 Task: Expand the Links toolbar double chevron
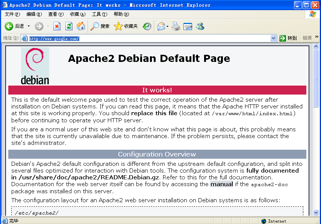click(x=317, y=37)
